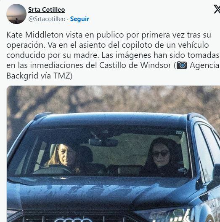Click the Srta Cotilleo profile avatar

click(x=16, y=14)
